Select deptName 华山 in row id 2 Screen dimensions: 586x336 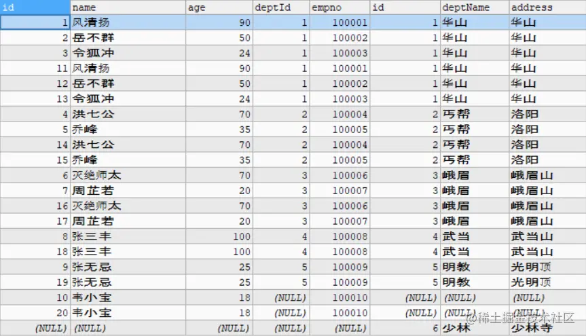(x=474, y=38)
